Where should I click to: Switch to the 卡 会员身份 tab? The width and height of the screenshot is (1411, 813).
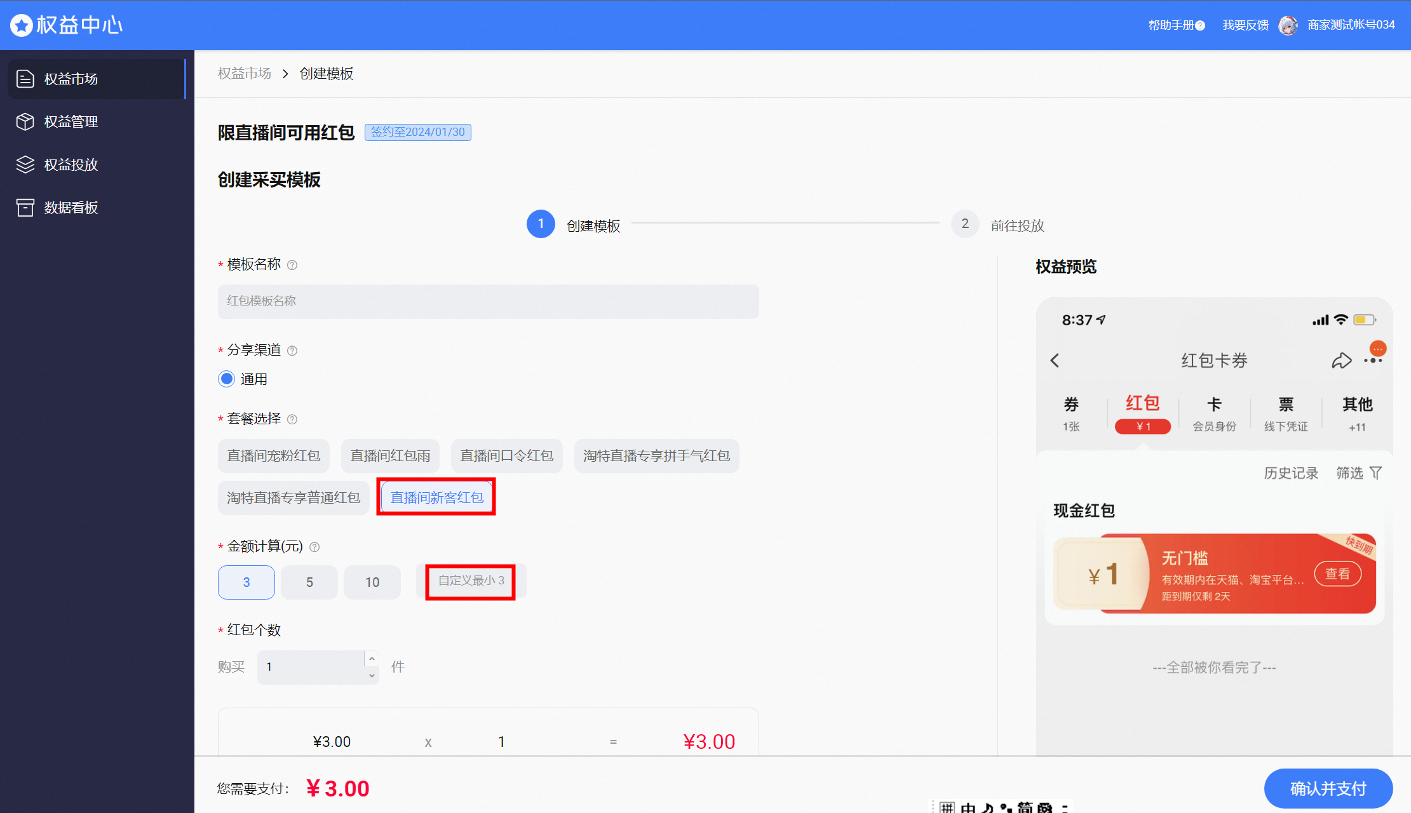coord(1214,413)
